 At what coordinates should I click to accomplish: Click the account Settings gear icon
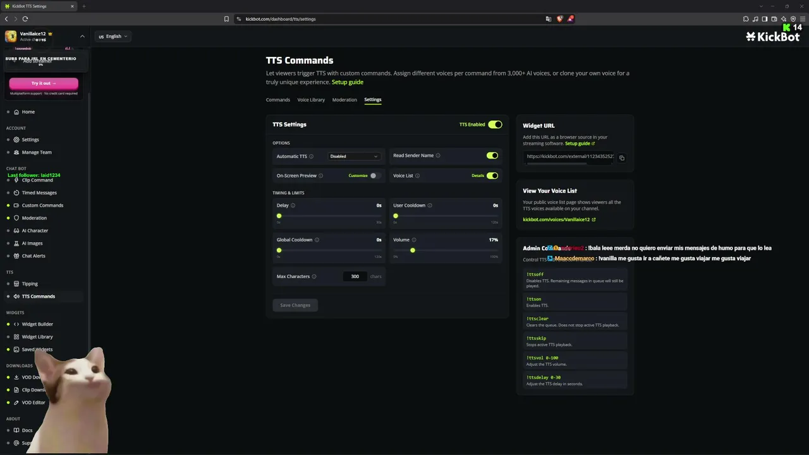pyautogui.click(x=16, y=140)
